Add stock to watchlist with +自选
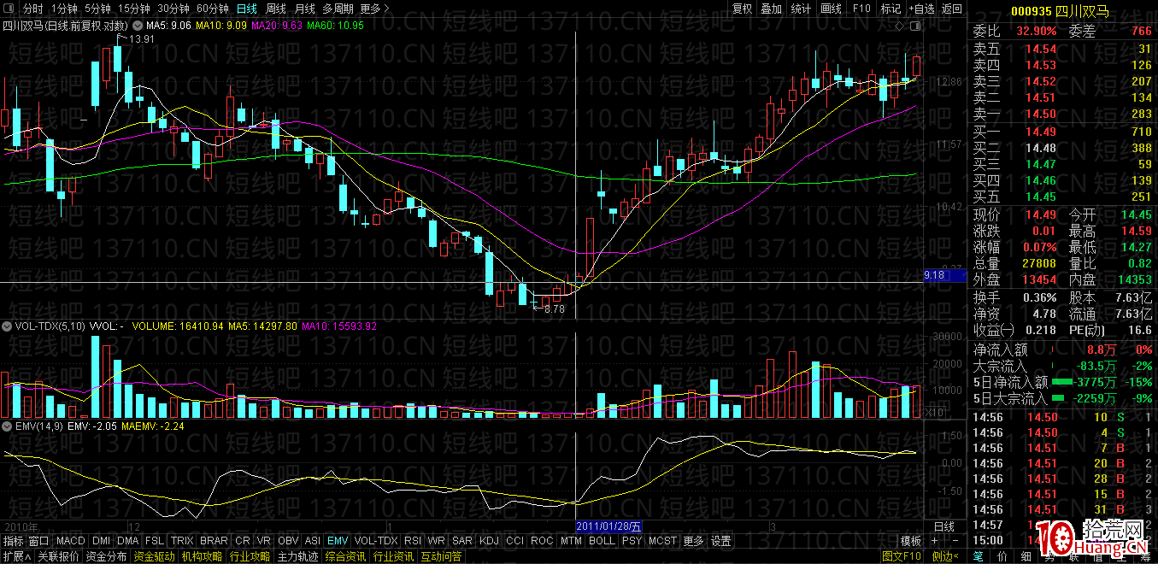The width and height of the screenshot is (1158, 564). coord(921,9)
